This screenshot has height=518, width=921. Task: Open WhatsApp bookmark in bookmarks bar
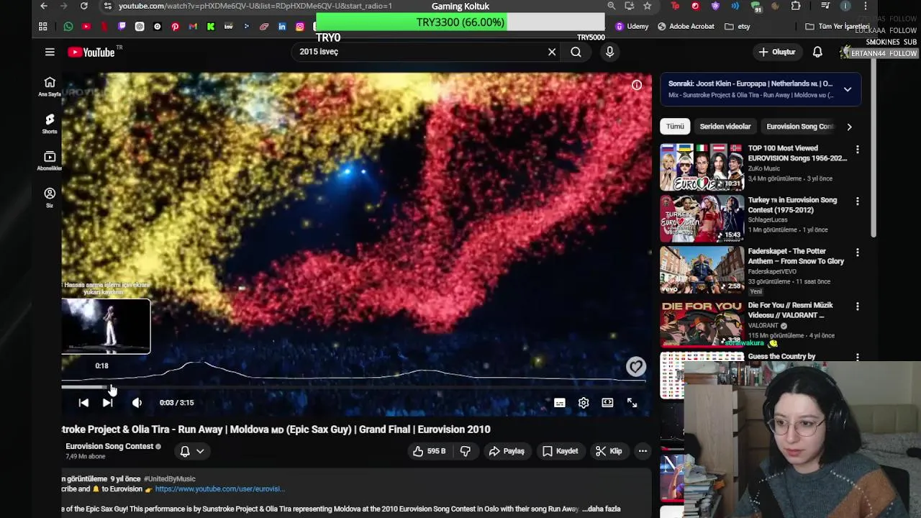pyautogui.click(x=68, y=27)
